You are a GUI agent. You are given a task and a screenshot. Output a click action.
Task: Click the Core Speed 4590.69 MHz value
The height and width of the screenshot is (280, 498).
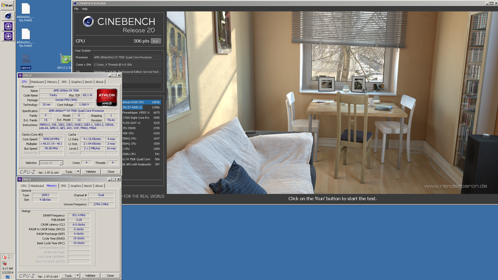51,139
